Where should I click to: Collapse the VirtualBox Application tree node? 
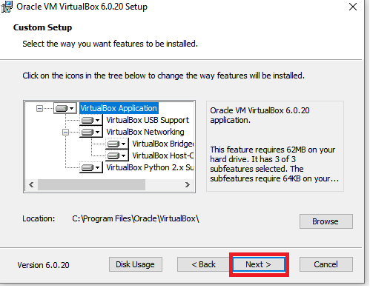point(39,108)
